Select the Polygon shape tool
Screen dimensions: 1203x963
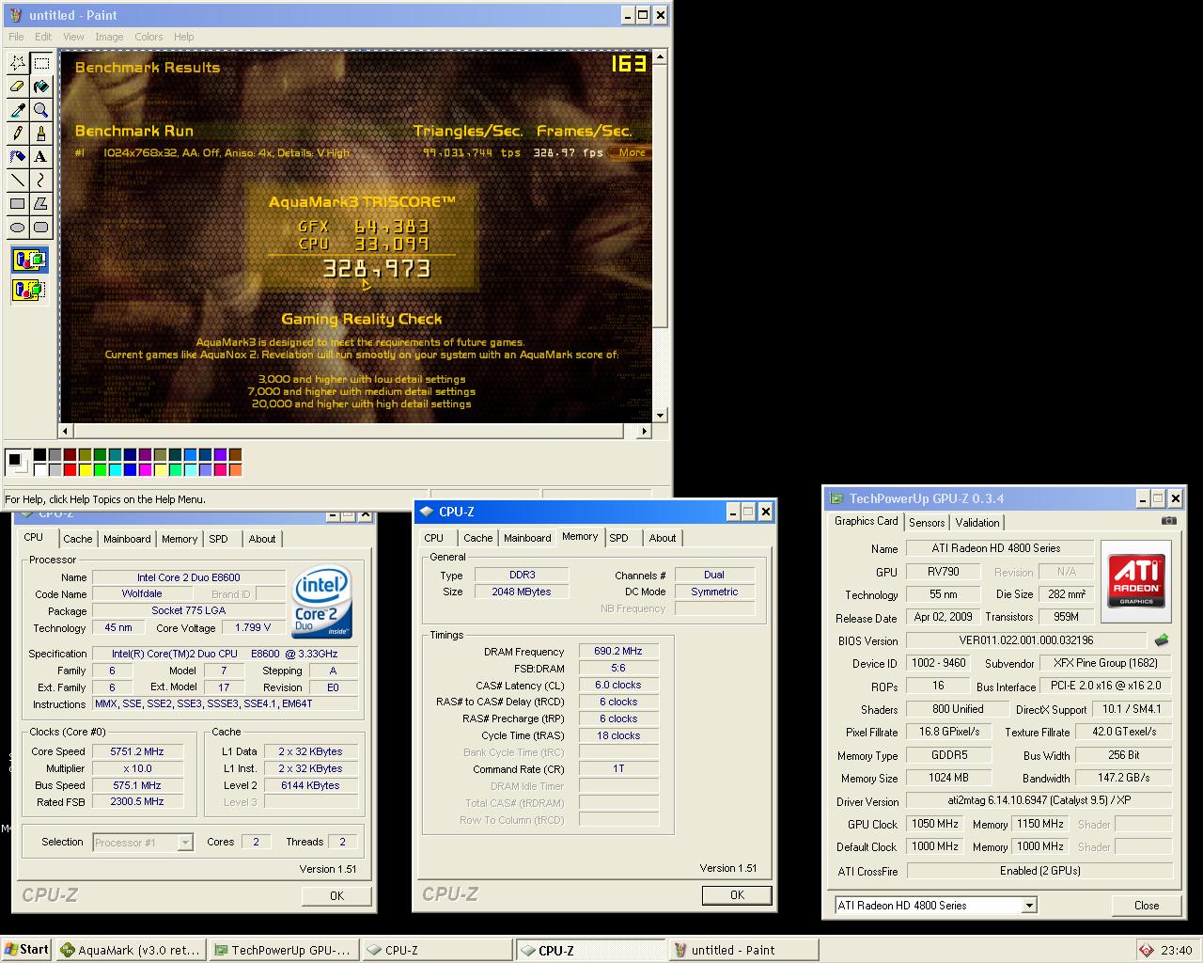pos(41,204)
